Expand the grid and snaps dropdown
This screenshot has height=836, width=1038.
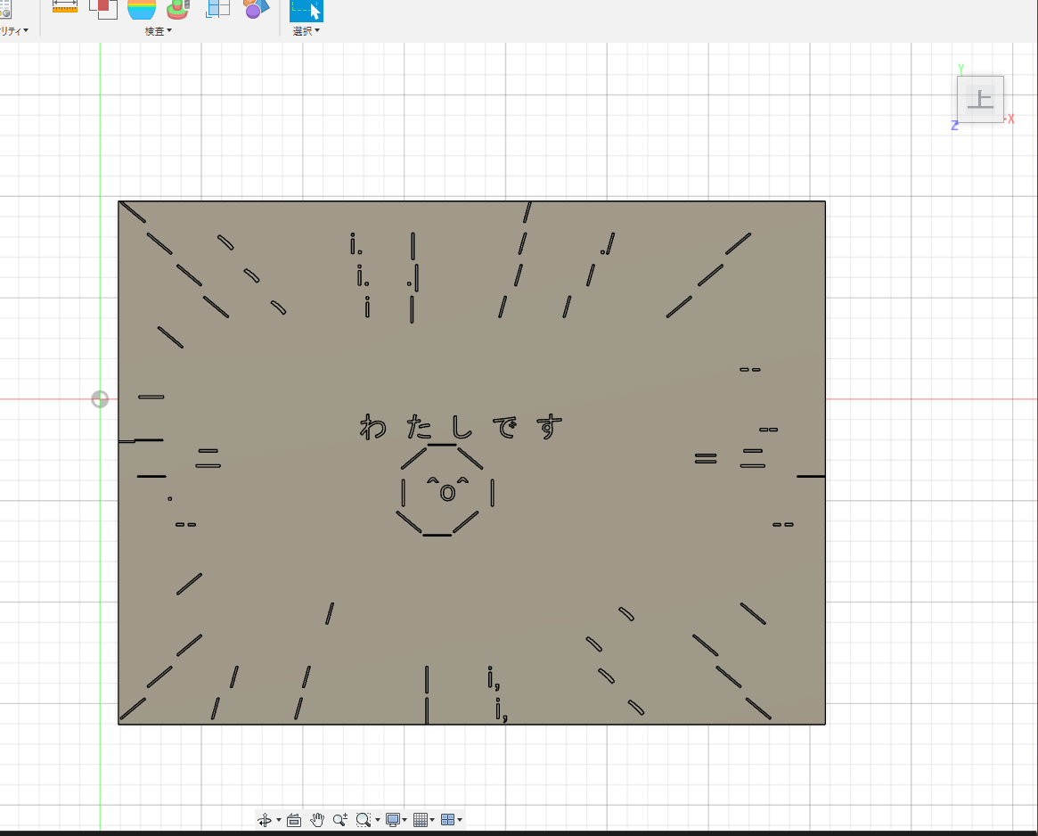coord(433,819)
